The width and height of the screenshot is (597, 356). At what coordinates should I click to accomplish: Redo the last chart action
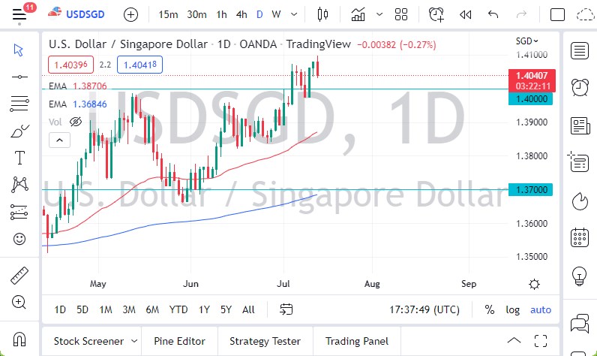coord(521,14)
